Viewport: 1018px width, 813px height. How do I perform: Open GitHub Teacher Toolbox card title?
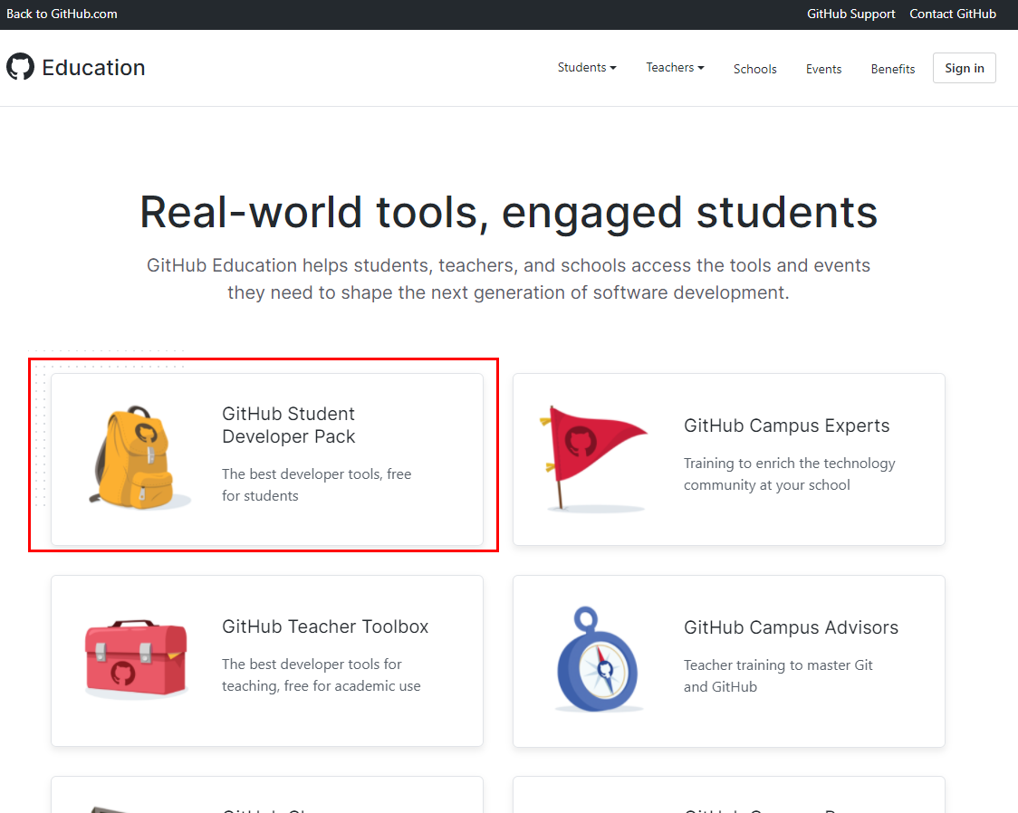click(x=325, y=626)
